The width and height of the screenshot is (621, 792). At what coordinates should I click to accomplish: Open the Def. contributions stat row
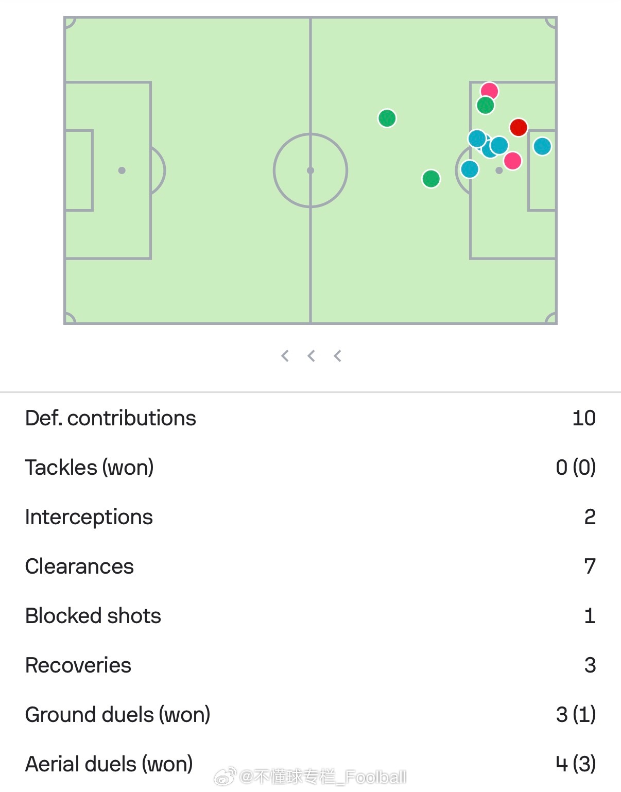pyautogui.click(x=310, y=418)
